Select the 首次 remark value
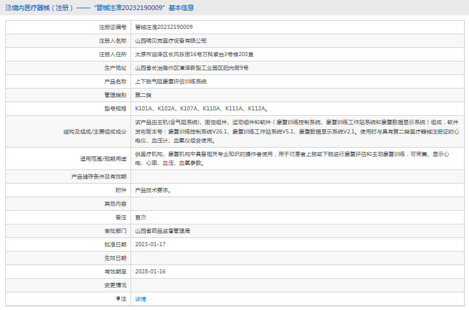Viewport: 469px width, 310px height. click(x=140, y=217)
